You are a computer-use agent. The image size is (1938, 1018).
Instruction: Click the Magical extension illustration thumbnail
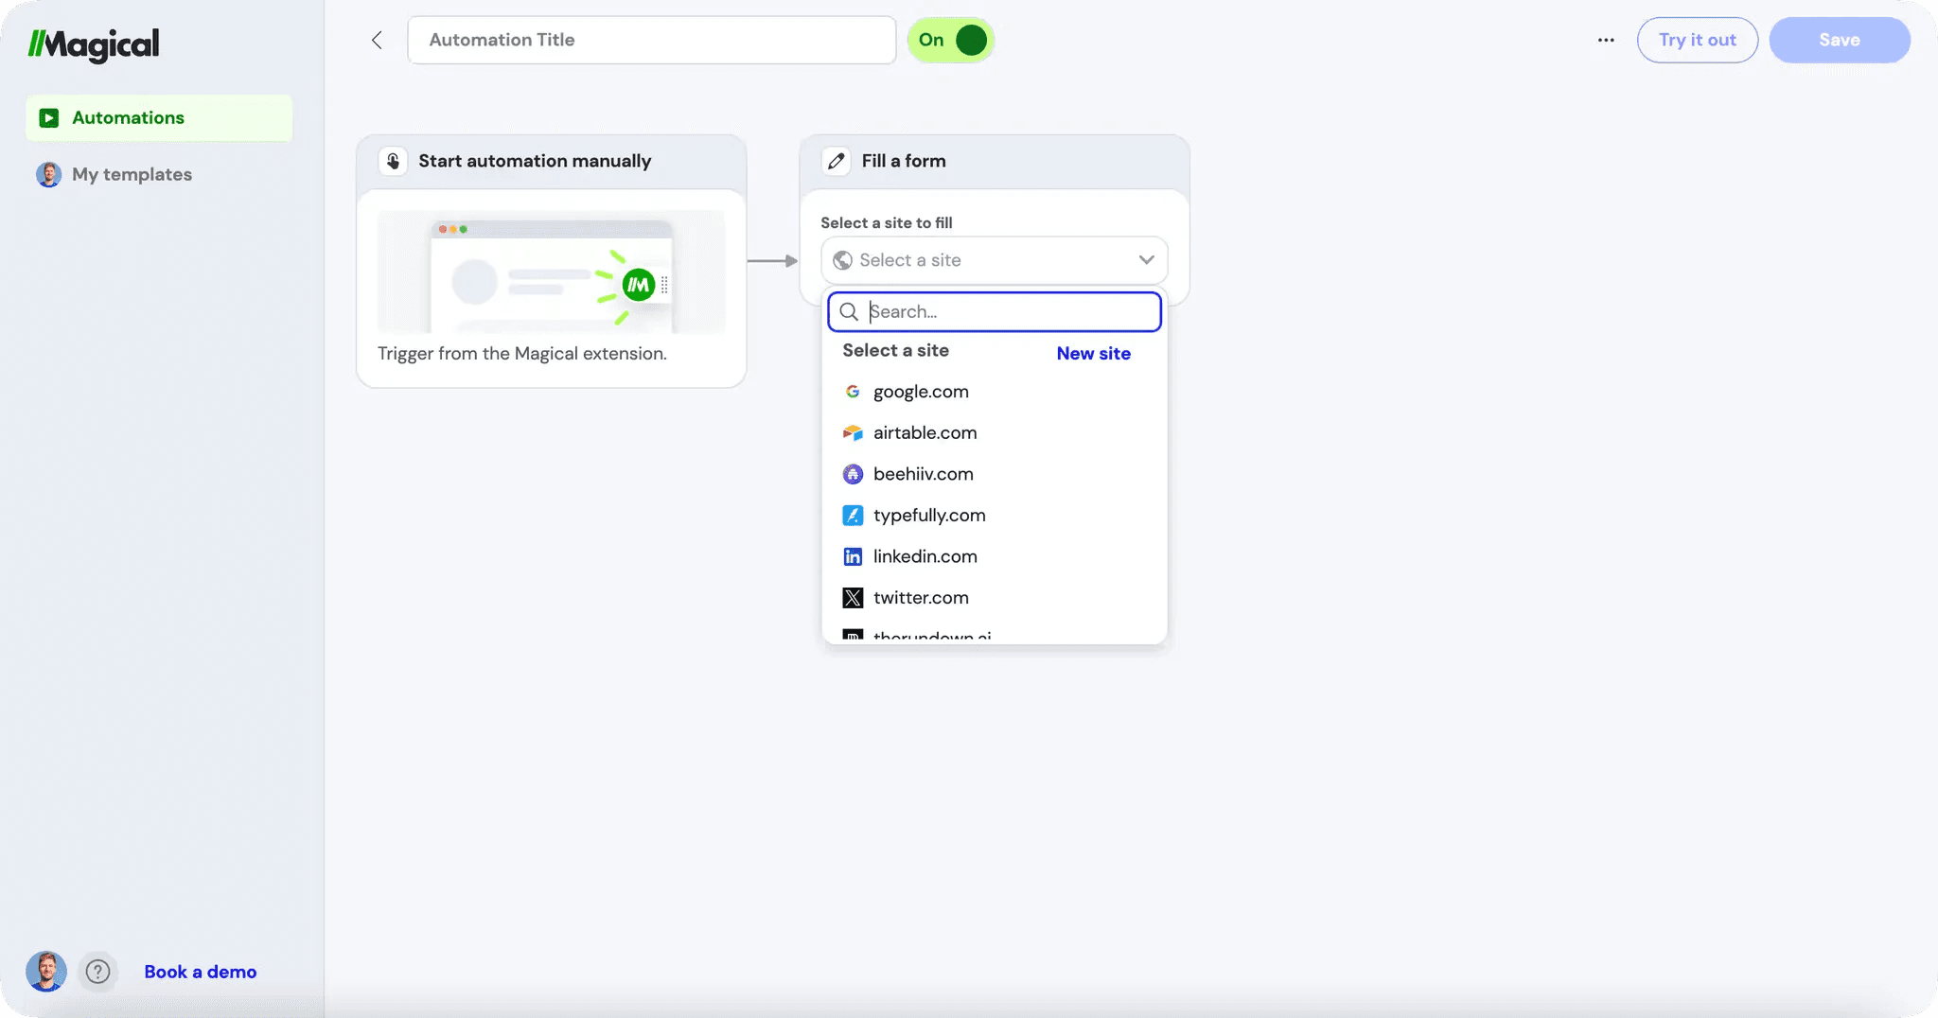(551, 272)
